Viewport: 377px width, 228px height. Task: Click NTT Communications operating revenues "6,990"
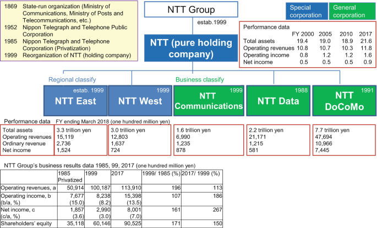pos(183,137)
